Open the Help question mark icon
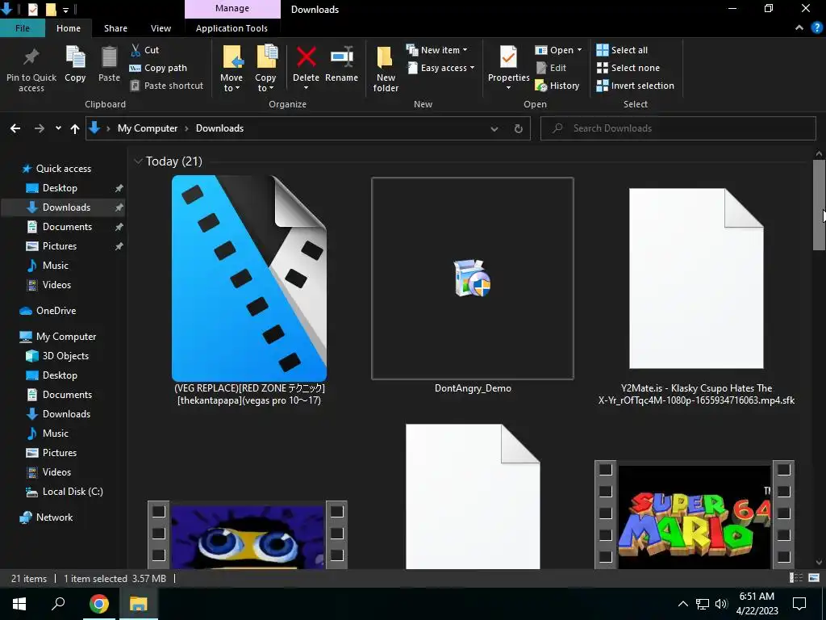Viewport: 826px width, 620px height. click(x=816, y=28)
